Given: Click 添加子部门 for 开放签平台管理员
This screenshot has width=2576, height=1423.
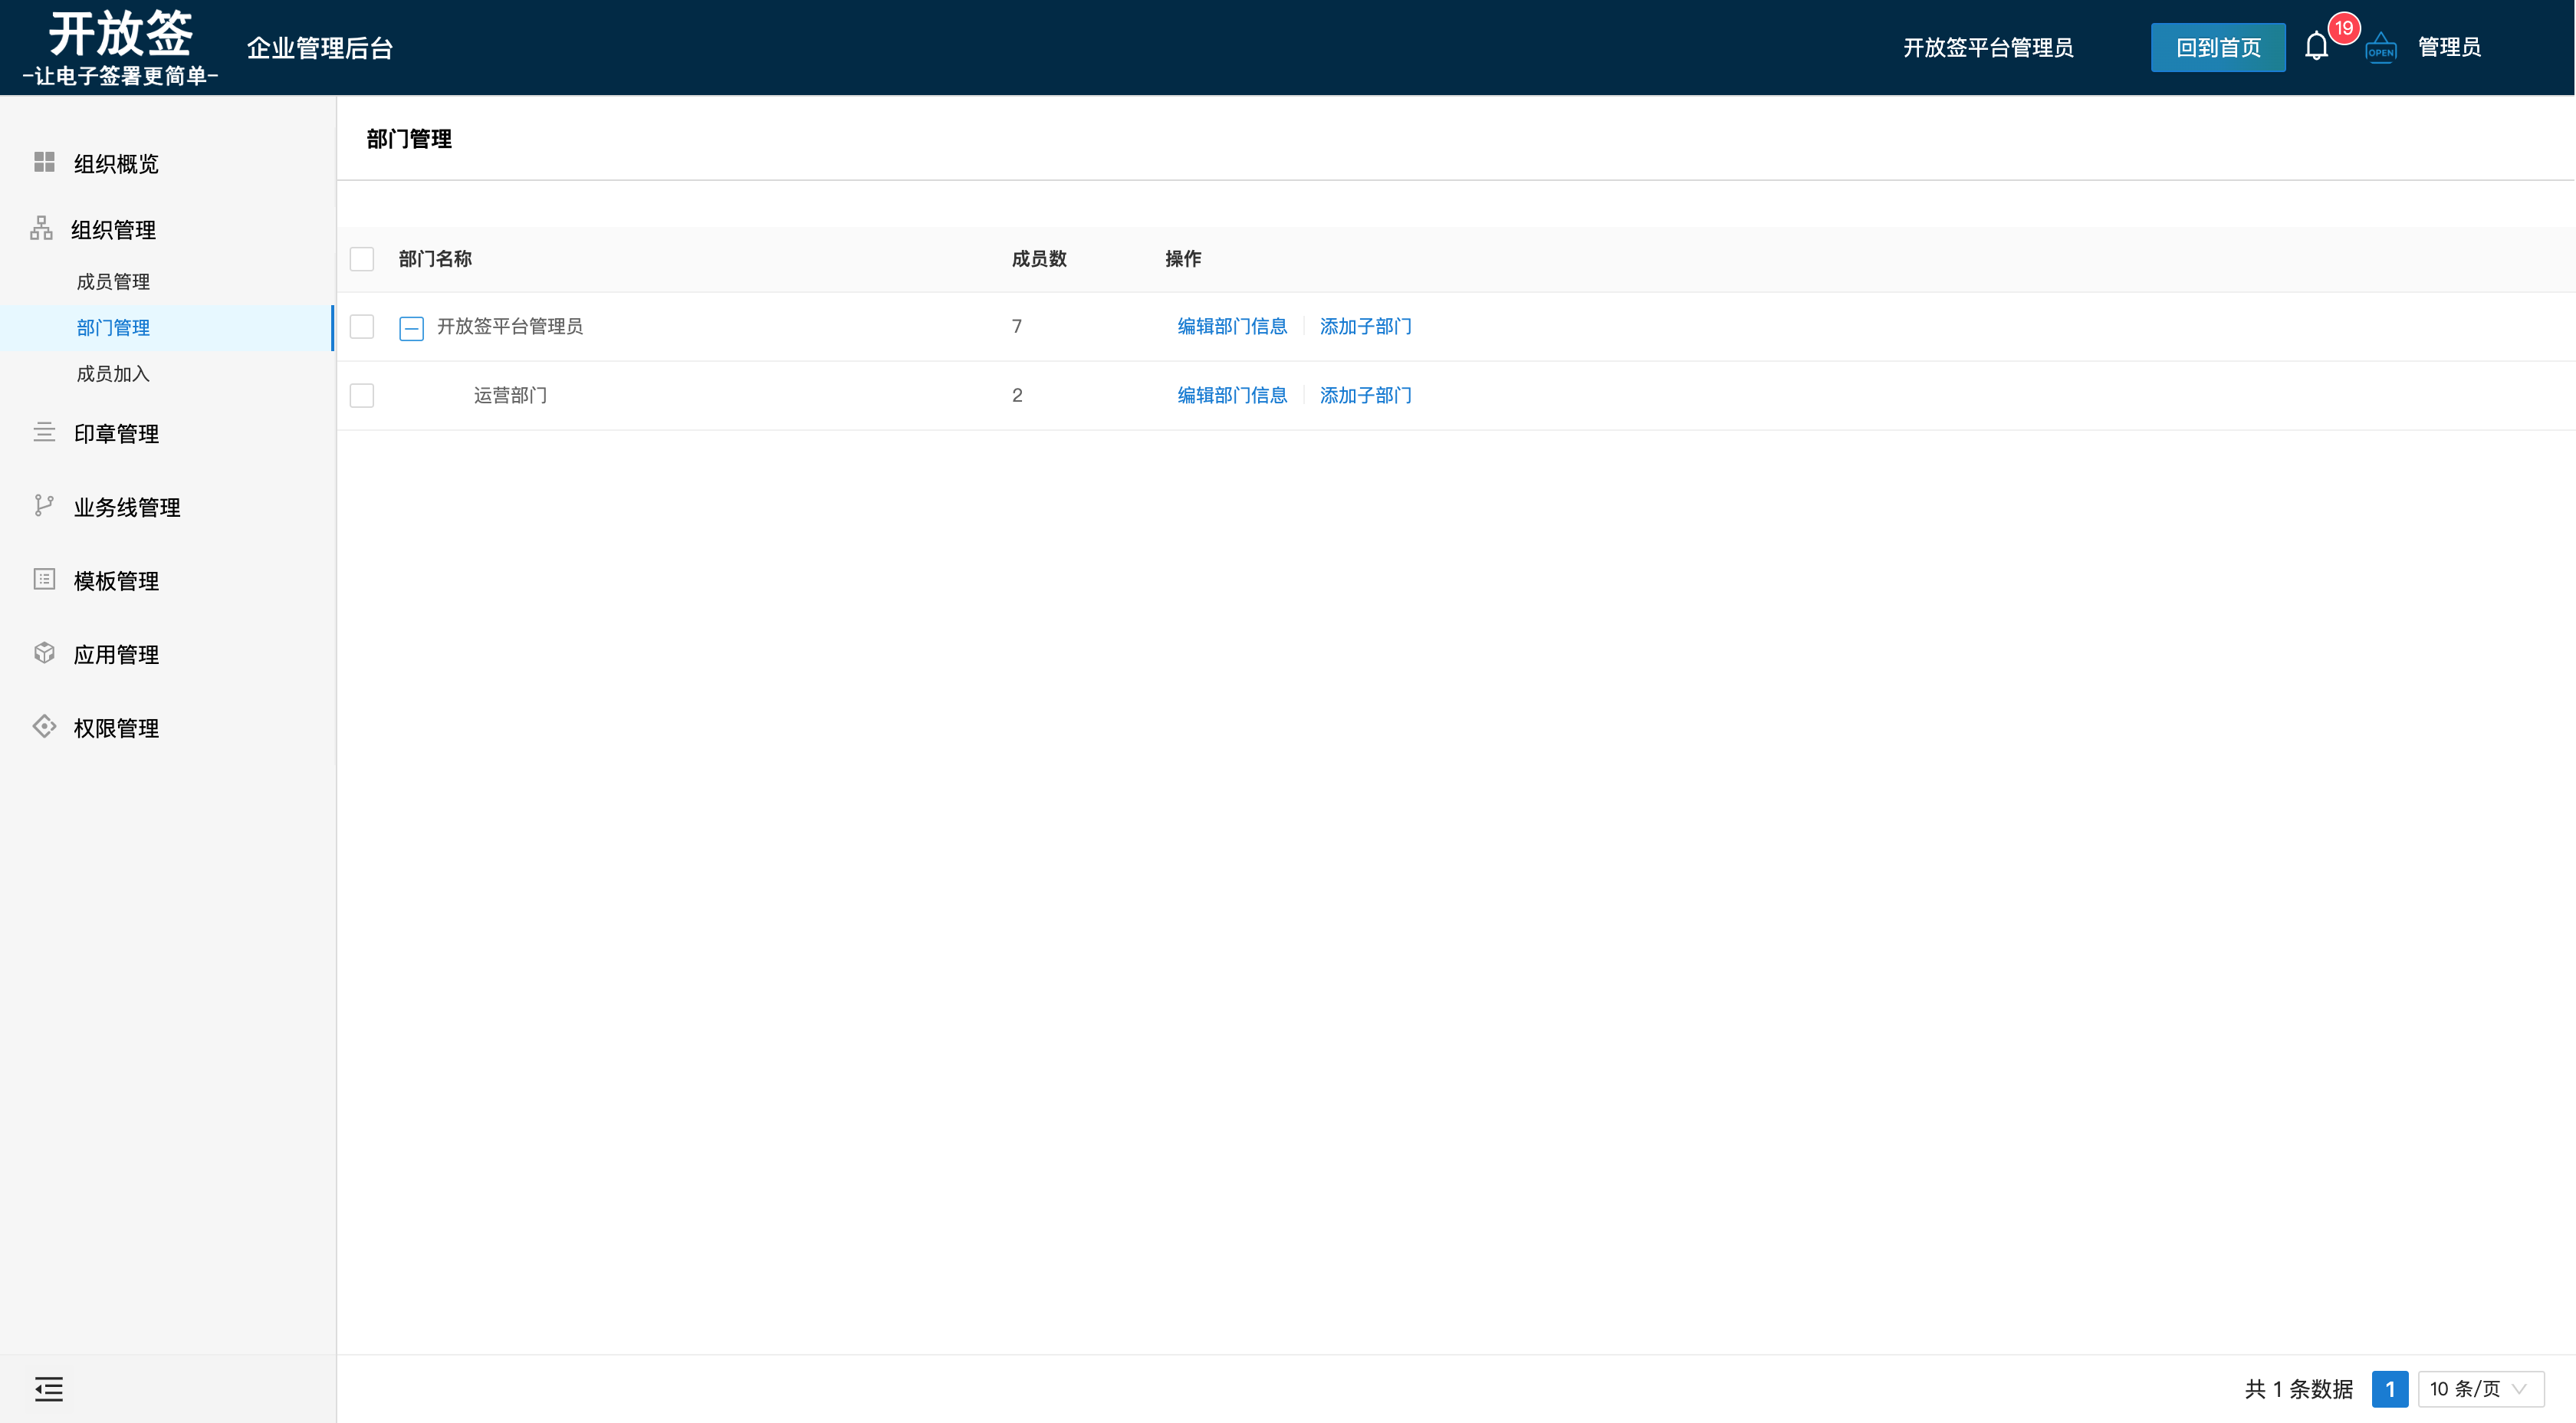Looking at the screenshot, I should tap(1365, 327).
